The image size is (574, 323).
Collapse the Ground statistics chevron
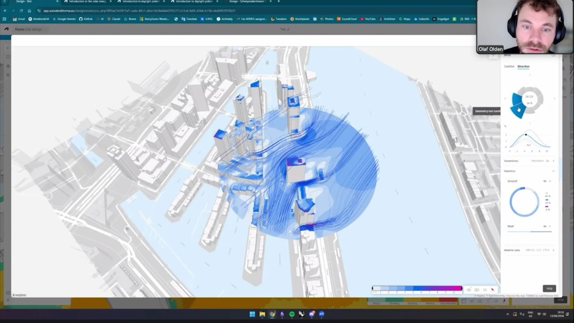(x=550, y=181)
